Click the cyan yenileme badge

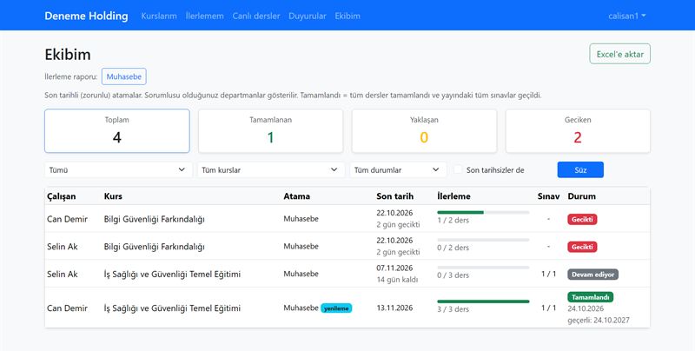336,308
